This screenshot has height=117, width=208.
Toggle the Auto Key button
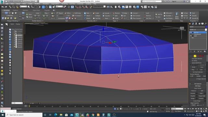(x=168, y=109)
